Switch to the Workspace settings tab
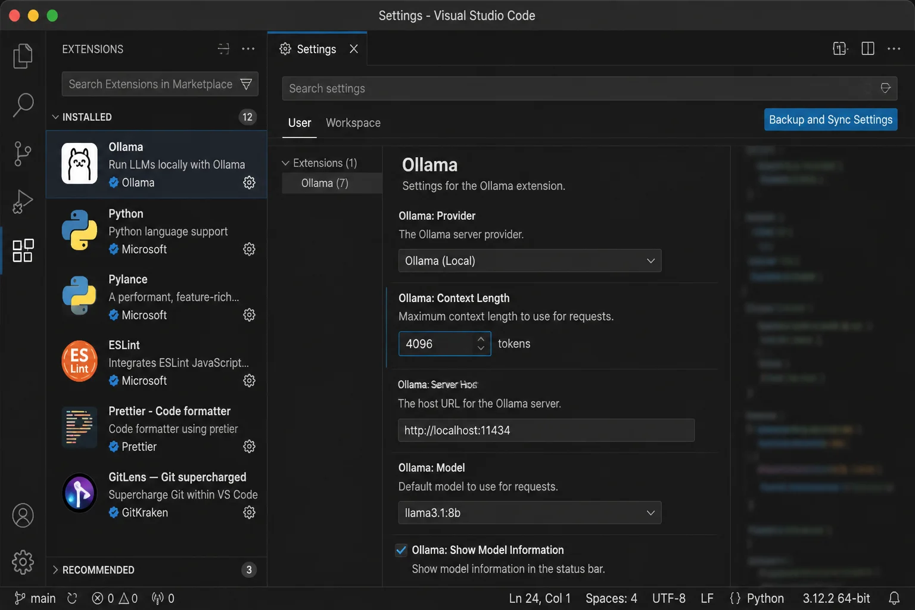This screenshot has width=915, height=610. click(x=353, y=123)
